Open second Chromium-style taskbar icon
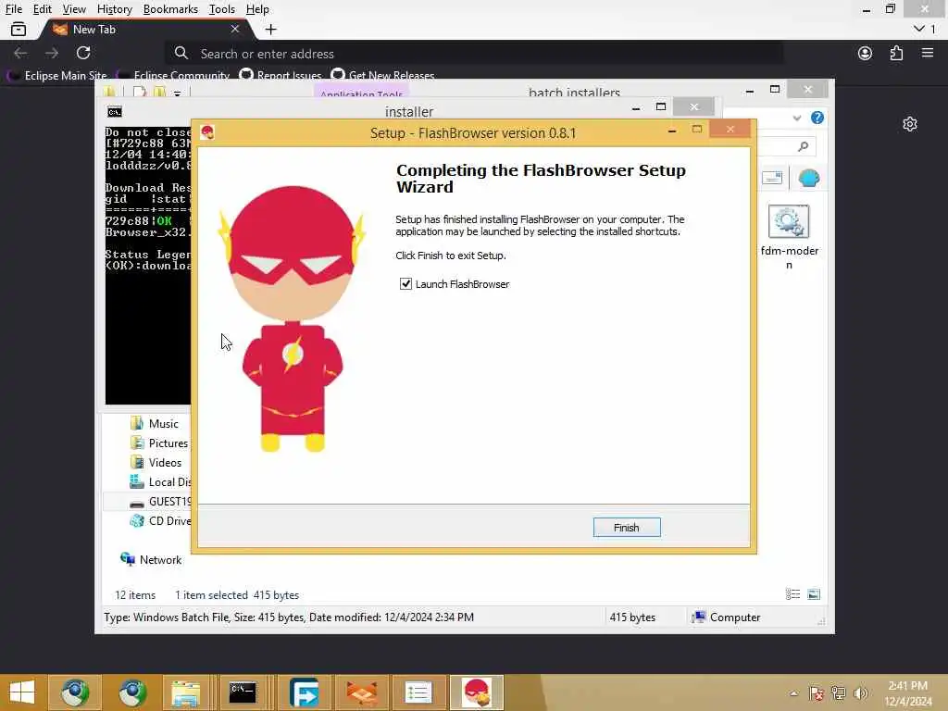 pyautogui.click(x=132, y=692)
